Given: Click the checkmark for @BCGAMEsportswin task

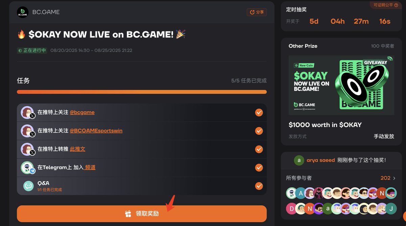Looking at the screenshot, I should point(259,131).
